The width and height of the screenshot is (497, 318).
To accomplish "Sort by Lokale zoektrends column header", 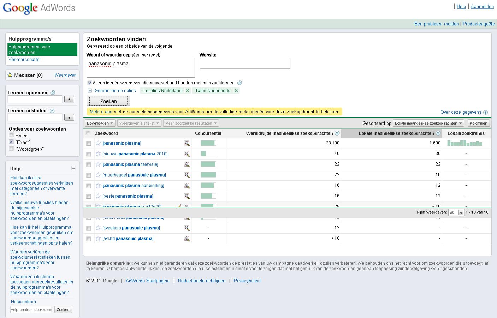I will tap(466, 133).
